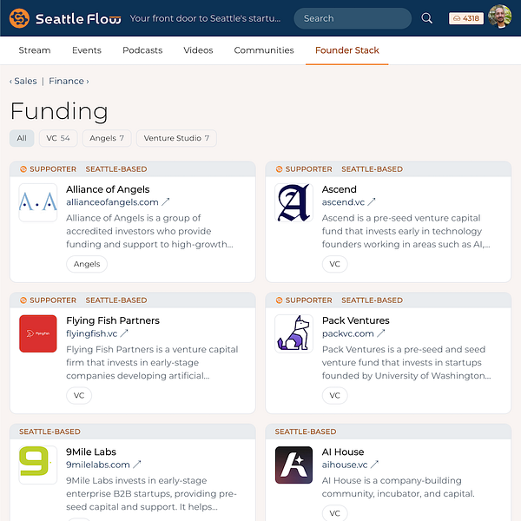Open the allianceofangels.com link
Image resolution: width=521 pixels, height=521 pixels.
pyautogui.click(x=112, y=202)
